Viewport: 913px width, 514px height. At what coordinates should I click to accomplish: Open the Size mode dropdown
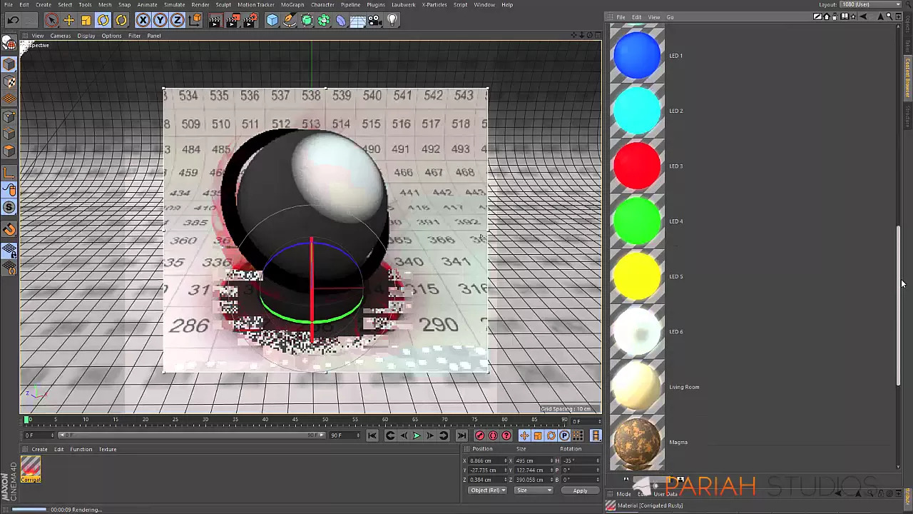coord(533,490)
